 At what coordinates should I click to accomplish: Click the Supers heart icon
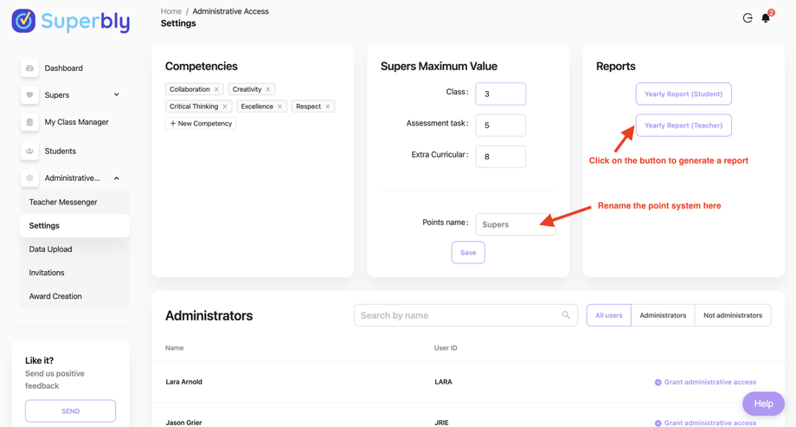(29, 95)
